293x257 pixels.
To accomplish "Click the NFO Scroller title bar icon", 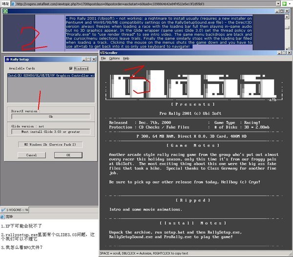I will click(x=103, y=52).
